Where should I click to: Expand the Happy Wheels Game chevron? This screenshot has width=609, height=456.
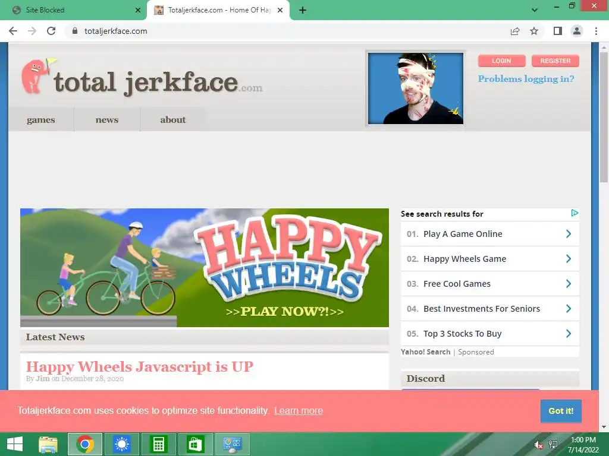[569, 259]
